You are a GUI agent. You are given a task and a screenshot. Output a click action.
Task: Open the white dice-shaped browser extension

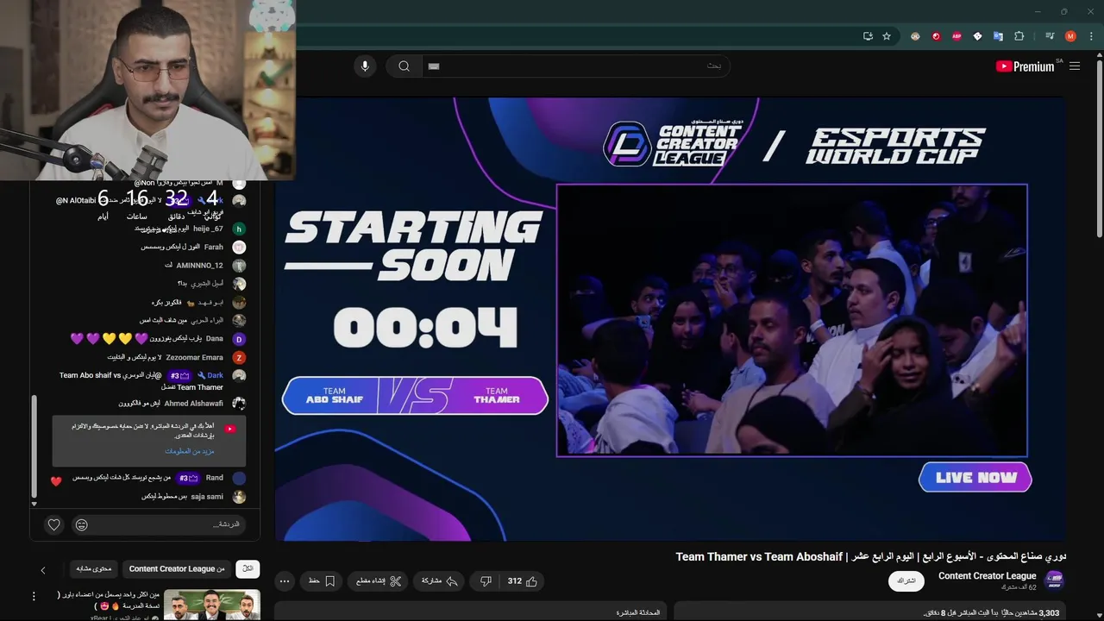977,36
